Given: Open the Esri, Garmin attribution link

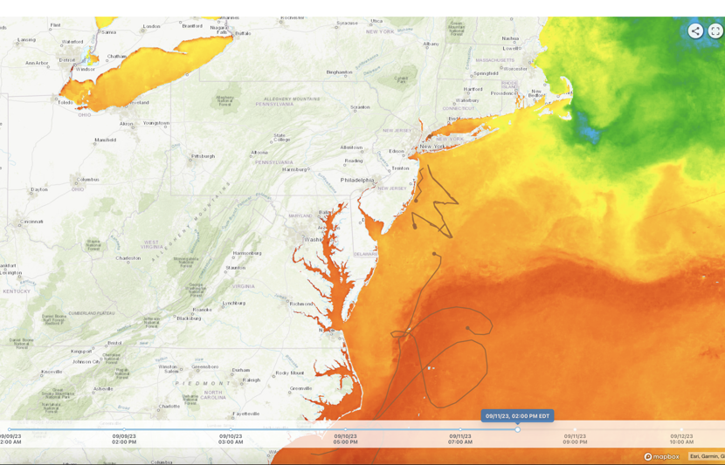Looking at the screenshot, I should 707,456.
